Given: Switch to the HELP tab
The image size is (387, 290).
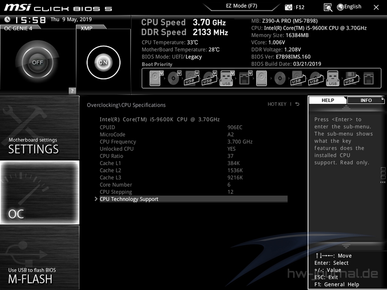Looking at the screenshot, I should click(328, 101).
